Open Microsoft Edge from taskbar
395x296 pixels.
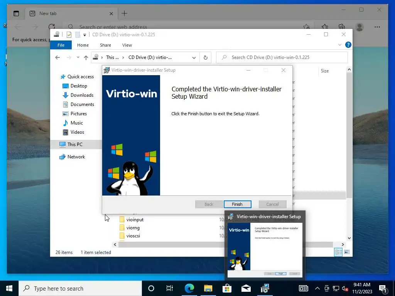[189, 288]
